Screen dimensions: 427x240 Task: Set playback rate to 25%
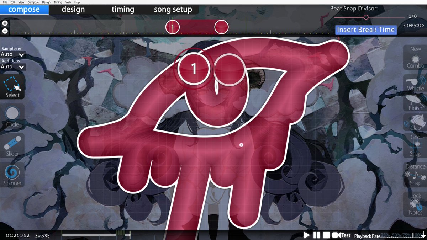[385, 235]
